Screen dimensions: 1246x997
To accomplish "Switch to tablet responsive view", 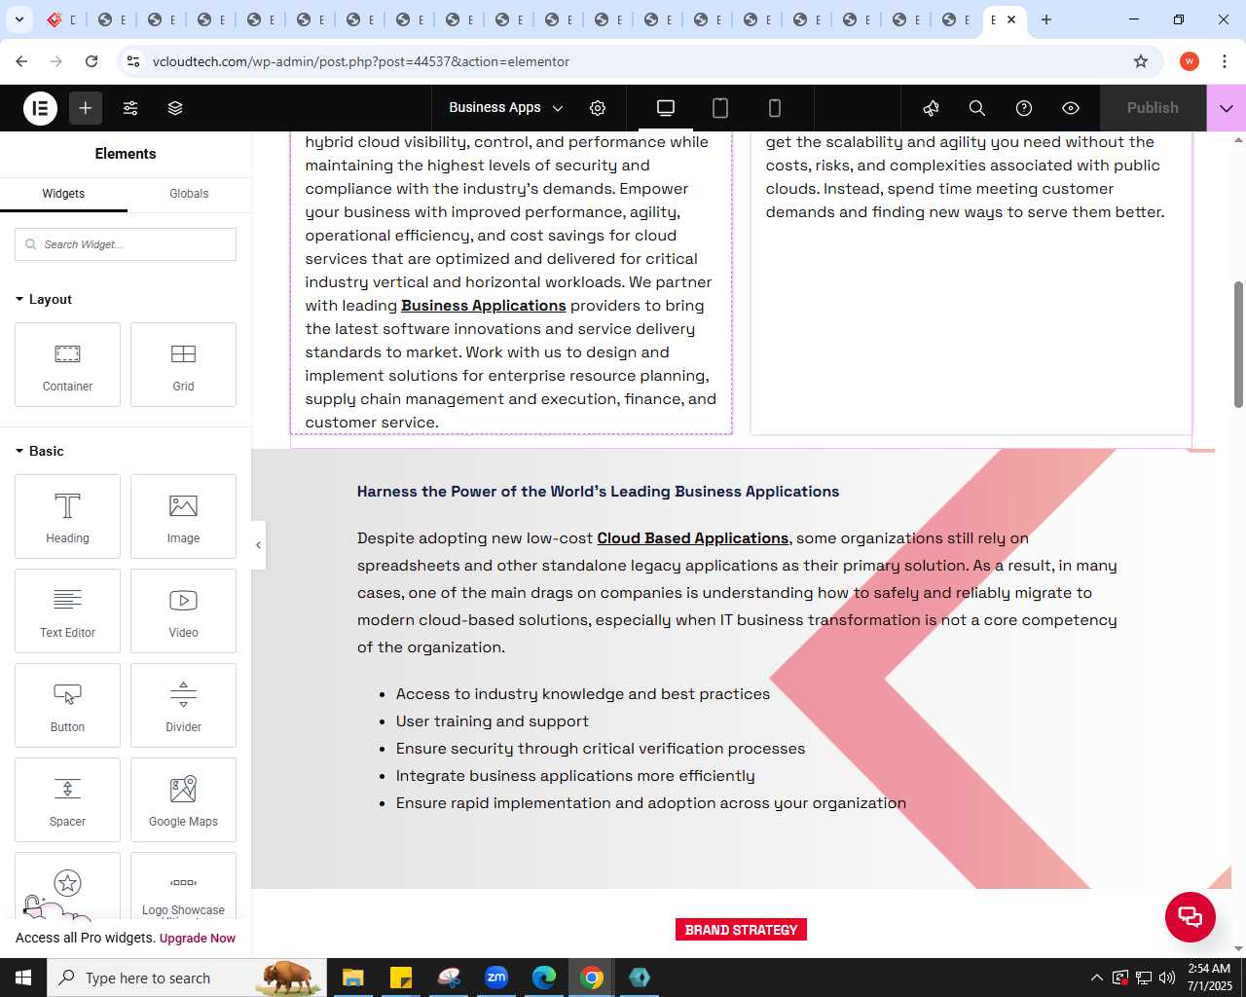I will point(720,108).
